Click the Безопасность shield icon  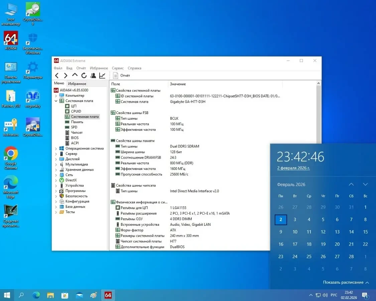(61, 196)
